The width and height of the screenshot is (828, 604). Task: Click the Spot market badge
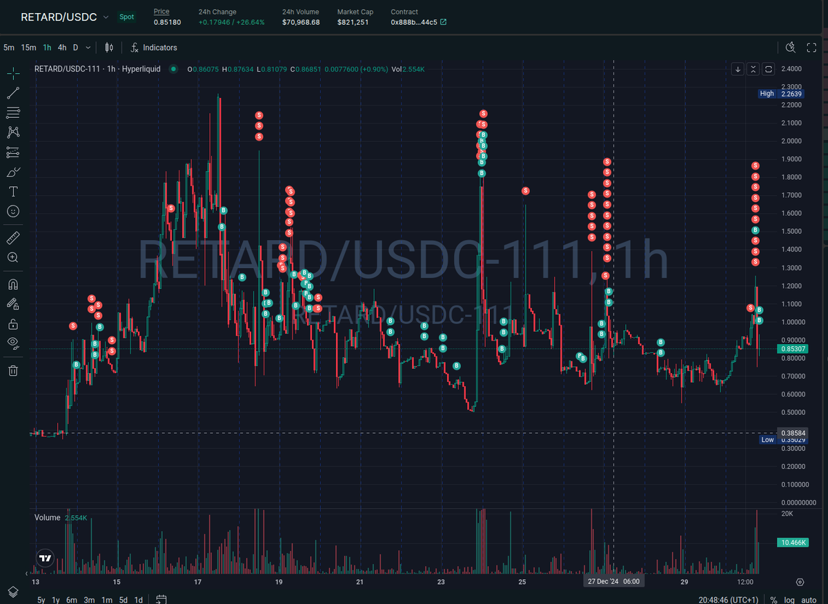point(127,17)
